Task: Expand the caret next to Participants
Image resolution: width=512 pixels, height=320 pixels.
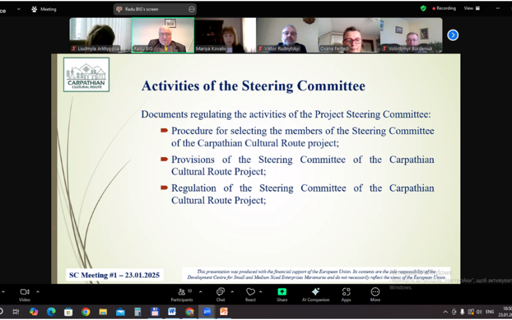Action: point(200,292)
